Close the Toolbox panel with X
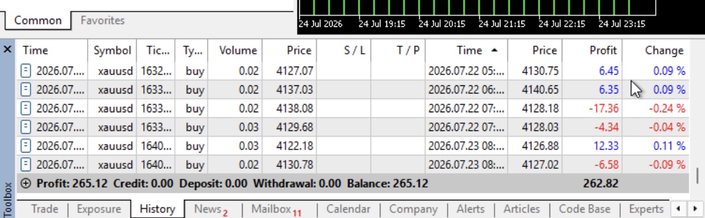705x218 pixels. (7, 50)
